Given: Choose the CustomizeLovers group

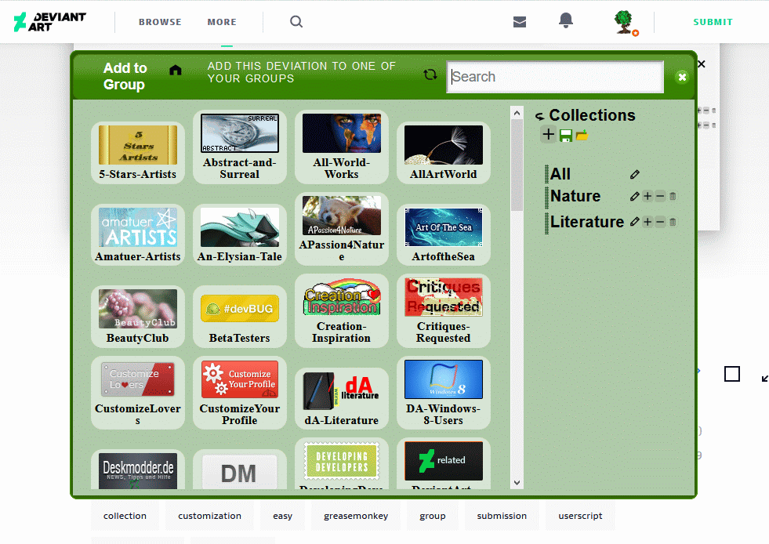Looking at the screenshot, I should click(138, 393).
